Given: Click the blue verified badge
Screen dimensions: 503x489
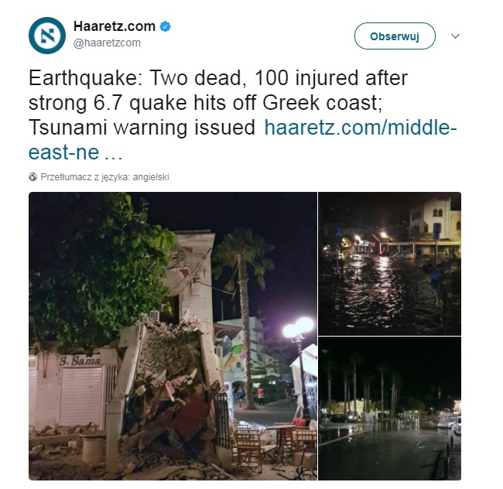Looking at the screenshot, I should (165, 26).
